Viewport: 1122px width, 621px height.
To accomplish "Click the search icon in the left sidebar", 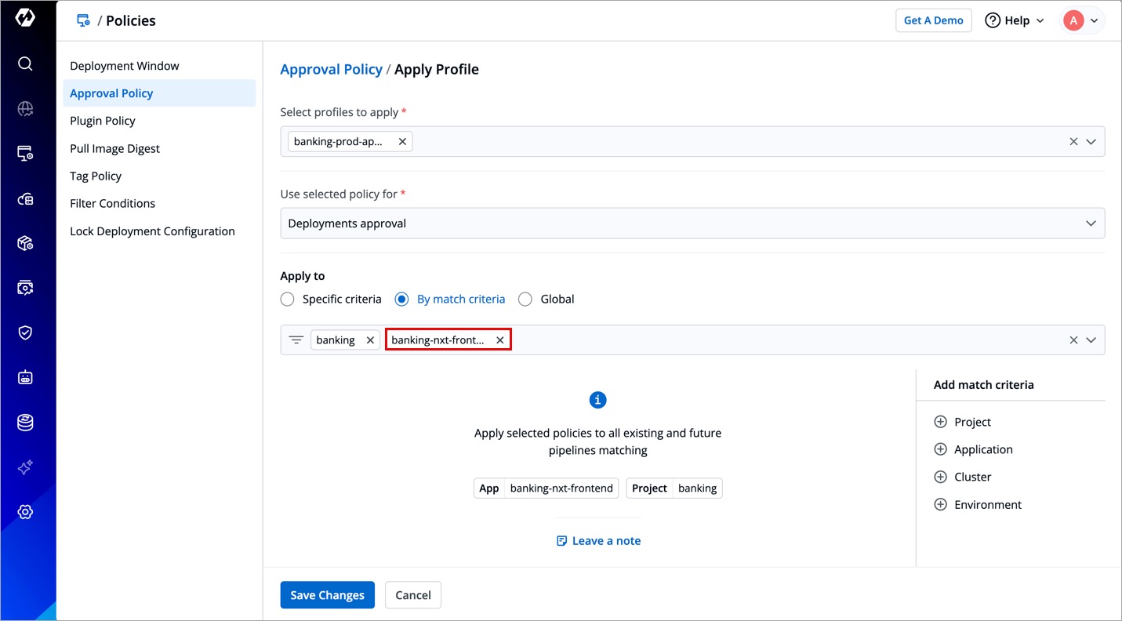I will tap(25, 64).
